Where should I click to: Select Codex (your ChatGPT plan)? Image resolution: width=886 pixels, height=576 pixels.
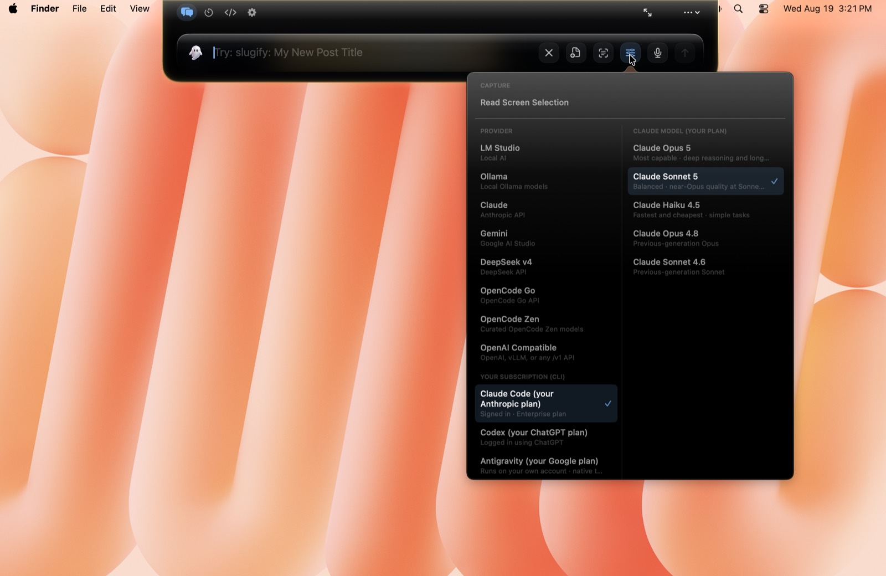pyautogui.click(x=546, y=437)
